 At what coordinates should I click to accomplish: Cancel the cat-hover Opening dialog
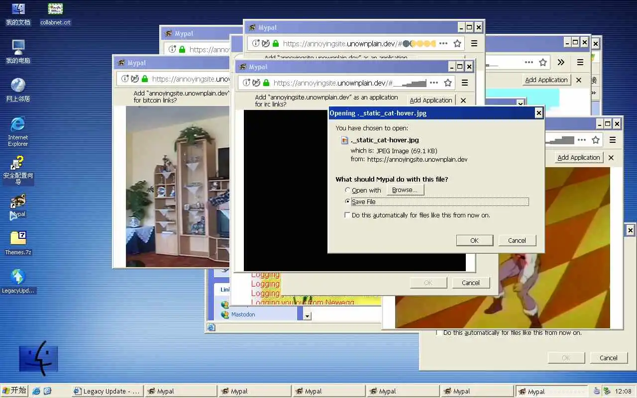tap(517, 240)
